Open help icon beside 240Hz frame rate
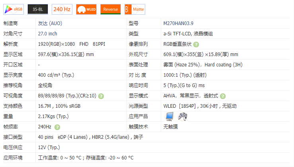The width and height of the screenshot is (294, 167). coord(57,127)
